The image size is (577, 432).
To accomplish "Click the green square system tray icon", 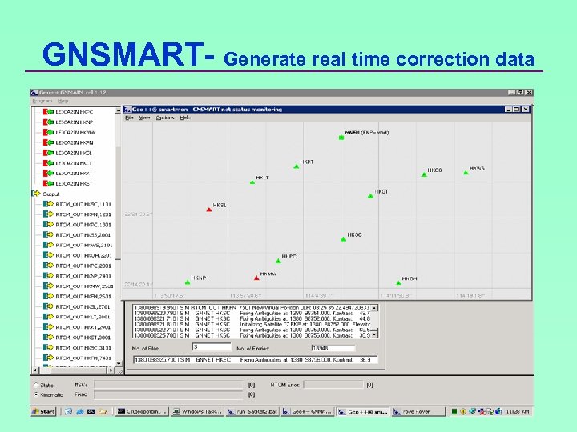I will [x=454, y=412].
